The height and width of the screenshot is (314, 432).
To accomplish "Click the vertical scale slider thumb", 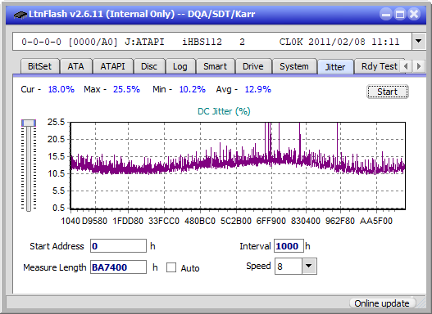I will [29, 123].
